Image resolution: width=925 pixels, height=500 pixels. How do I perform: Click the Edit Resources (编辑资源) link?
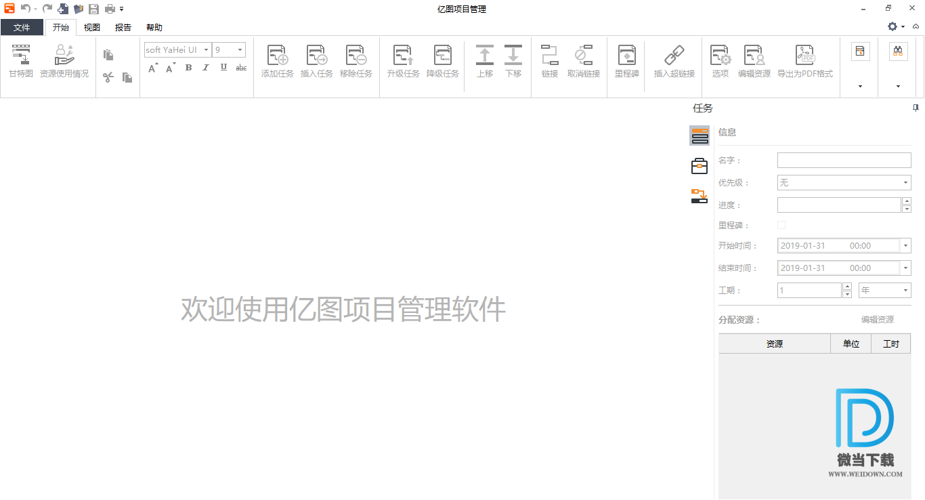click(x=877, y=320)
